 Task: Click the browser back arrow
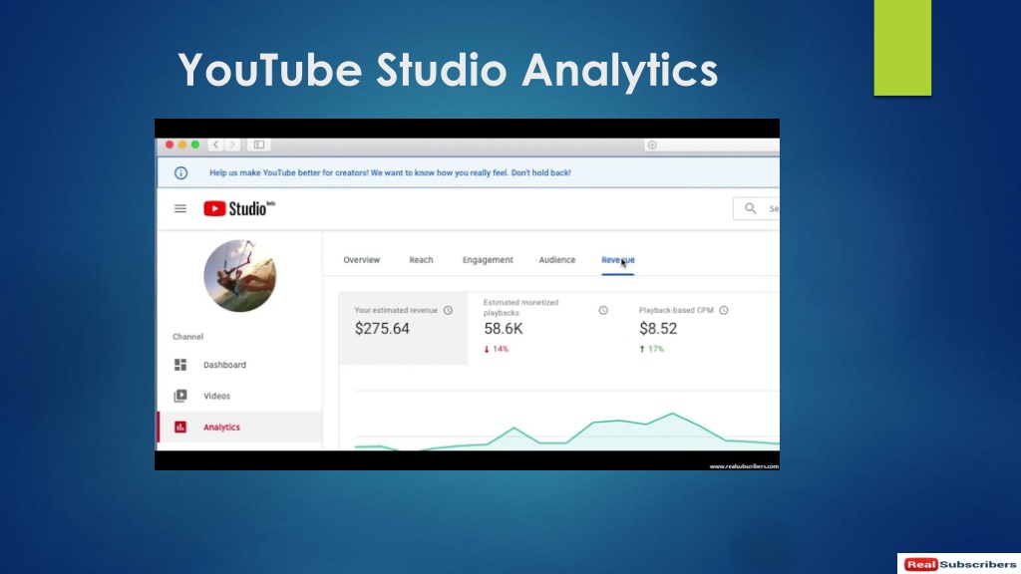[215, 144]
